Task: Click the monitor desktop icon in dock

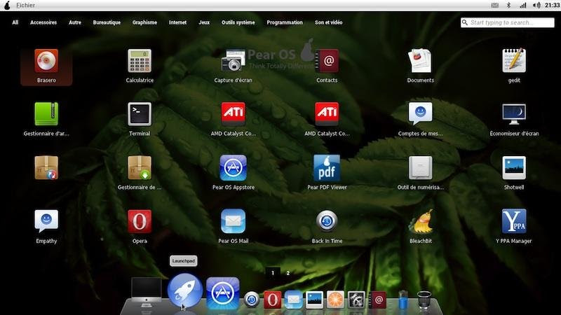Action: tap(146, 293)
